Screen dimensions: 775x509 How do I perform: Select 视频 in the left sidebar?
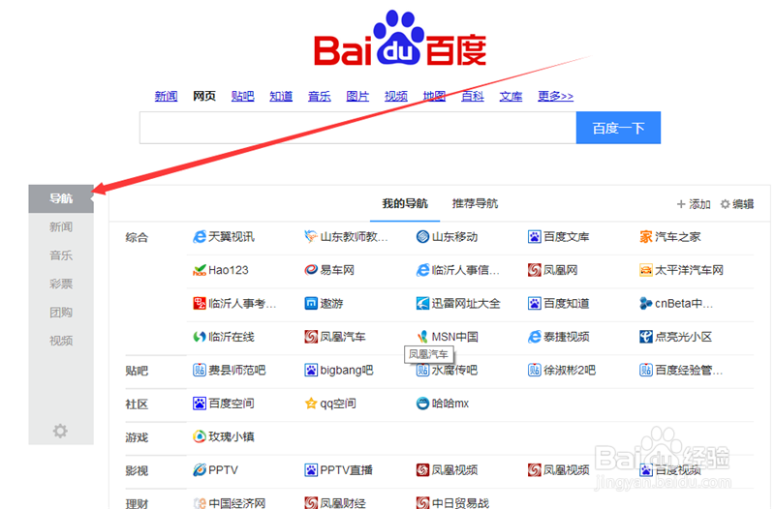tap(61, 341)
